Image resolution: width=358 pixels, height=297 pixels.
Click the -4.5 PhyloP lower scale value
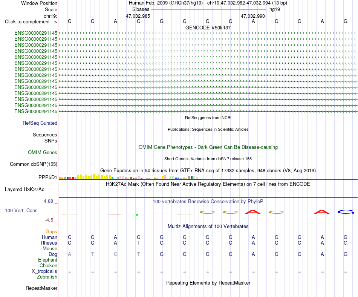49,220
